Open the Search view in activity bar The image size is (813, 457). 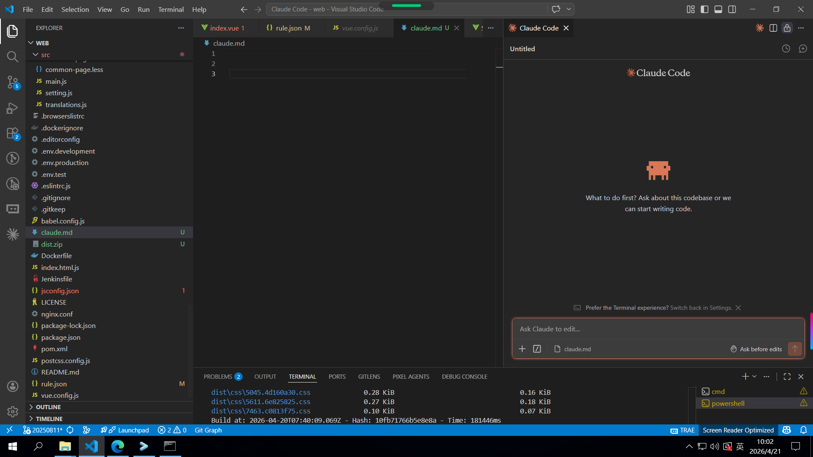(13, 56)
